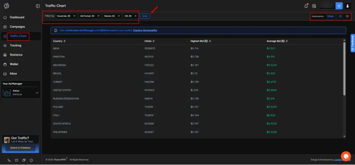The height and width of the screenshot is (165, 355).
Task: Open the user profile avatar icon
Action: (x=347, y=6)
